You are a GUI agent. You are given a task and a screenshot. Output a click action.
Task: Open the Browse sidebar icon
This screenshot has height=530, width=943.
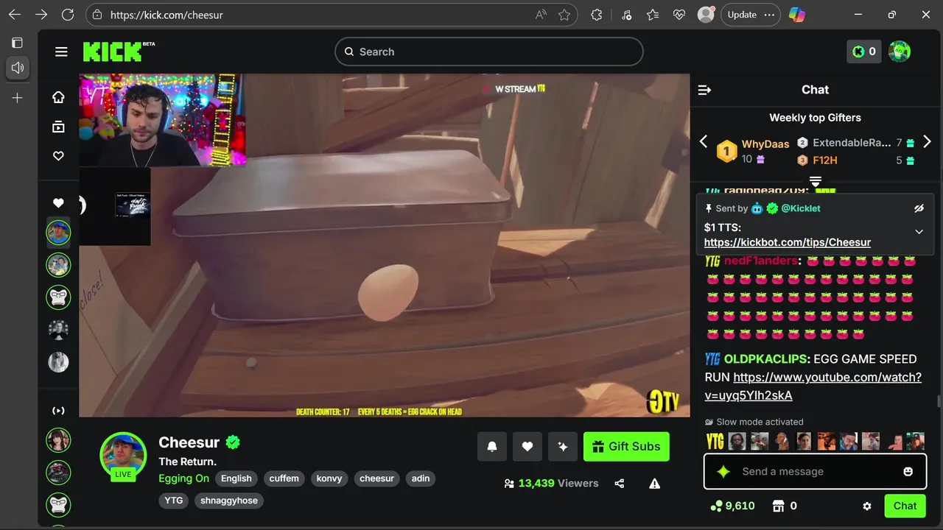[x=58, y=127]
